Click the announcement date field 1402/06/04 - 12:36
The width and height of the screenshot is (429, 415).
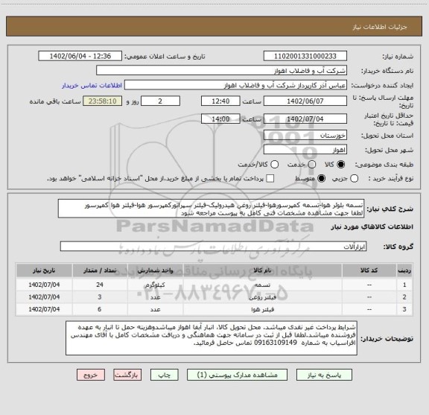(x=80, y=56)
